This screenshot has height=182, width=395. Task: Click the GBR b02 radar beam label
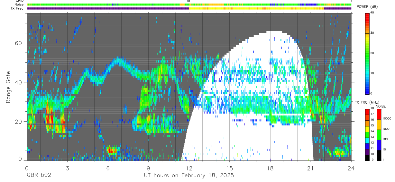tap(39, 176)
